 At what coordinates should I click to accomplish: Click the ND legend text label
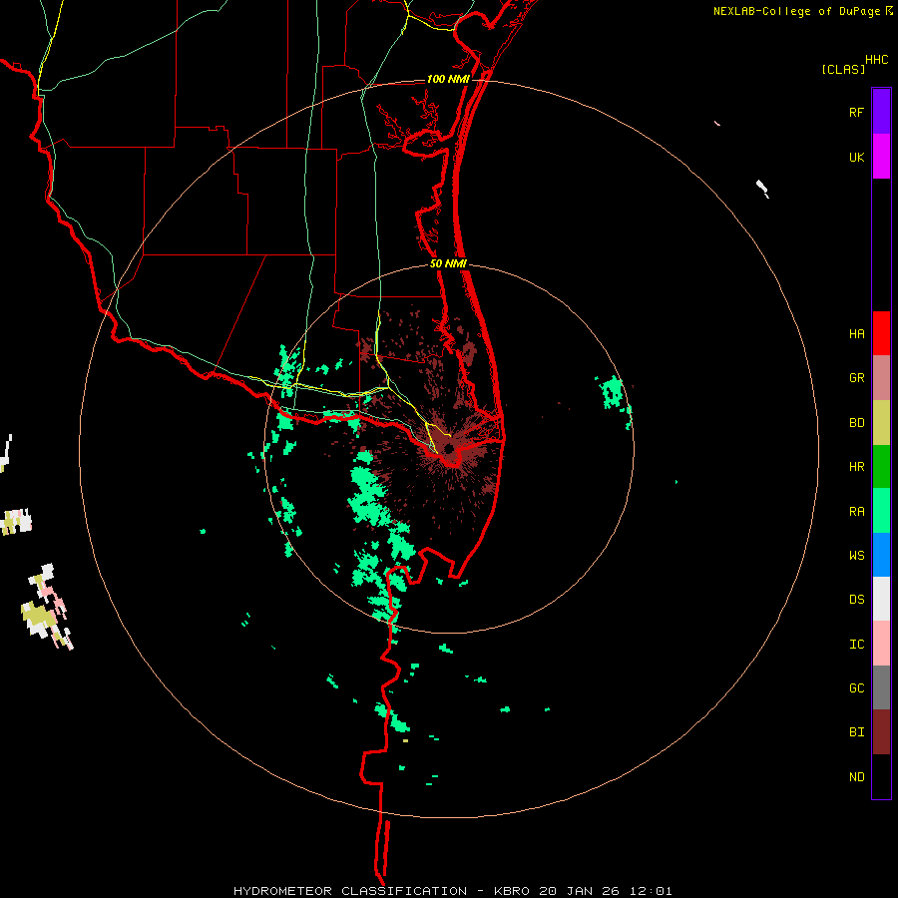(x=856, y=776)
